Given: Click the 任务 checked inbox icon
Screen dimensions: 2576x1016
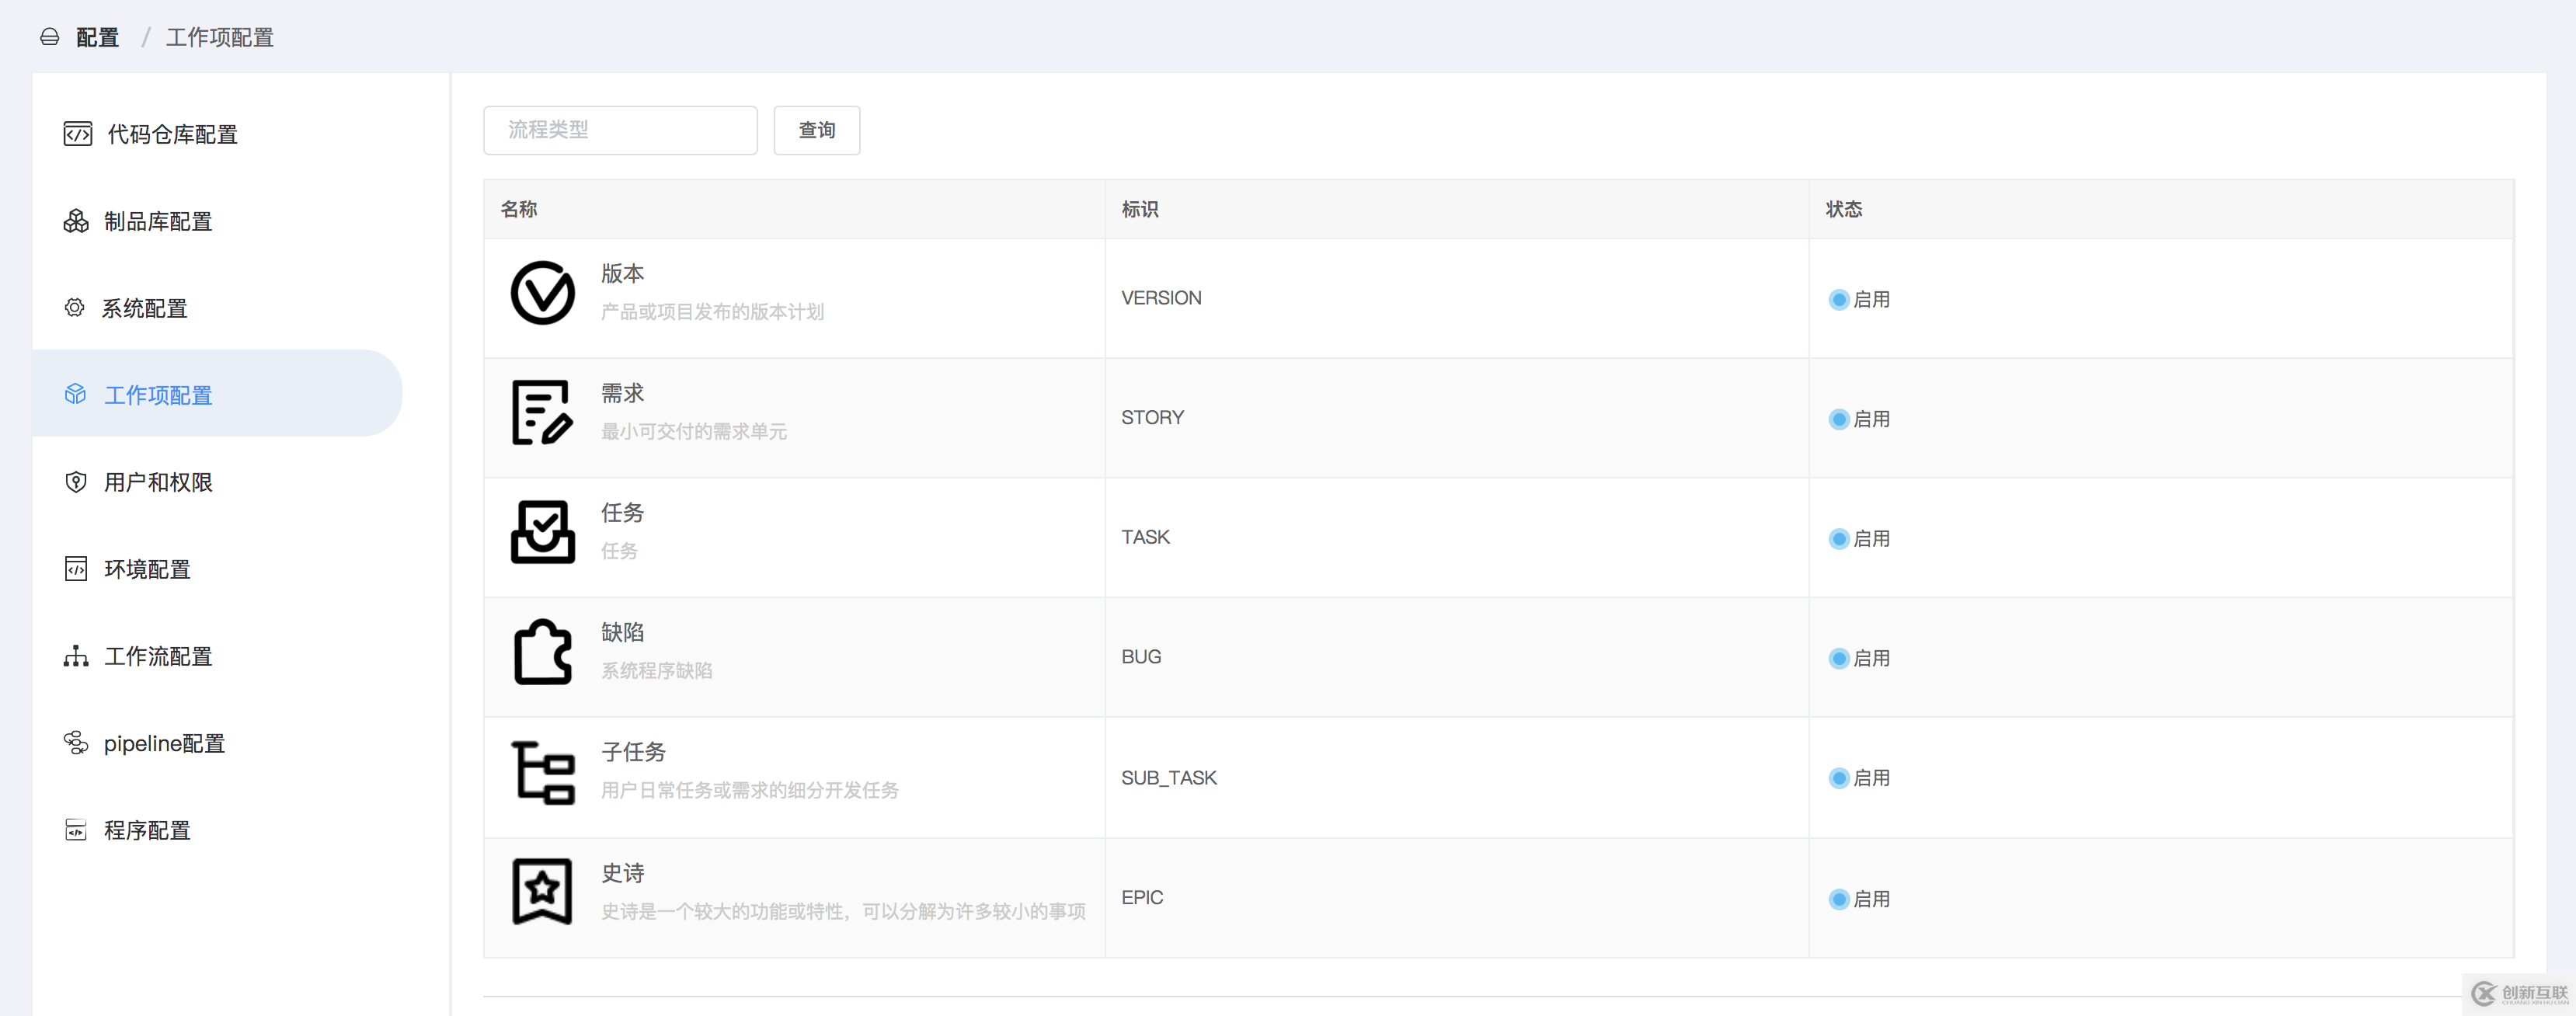Looking at the screenshot, I should 543,532.
